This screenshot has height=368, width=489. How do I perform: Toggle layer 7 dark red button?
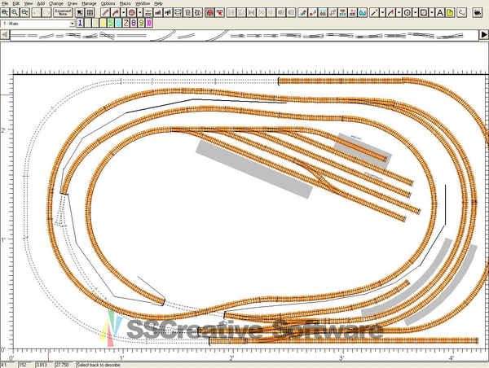126,23
